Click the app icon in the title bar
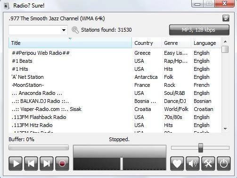The image size is (237, 178). click(6, 6)
